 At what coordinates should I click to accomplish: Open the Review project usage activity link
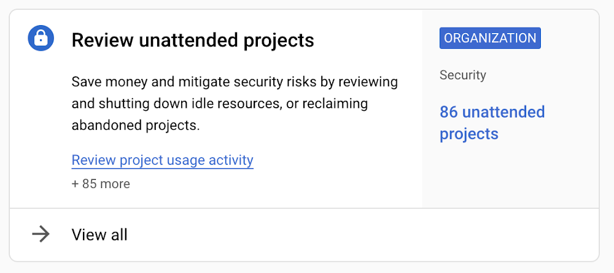tap(162, 160)
